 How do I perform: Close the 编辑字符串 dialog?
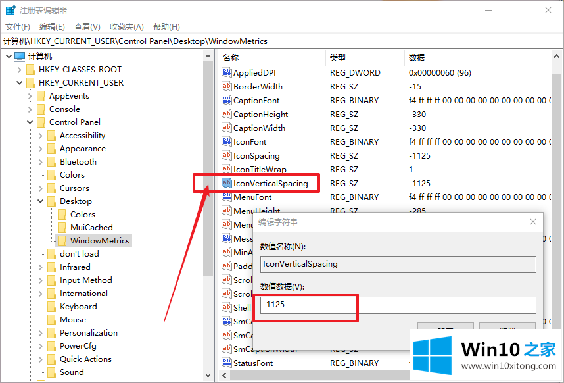[533, 222]
